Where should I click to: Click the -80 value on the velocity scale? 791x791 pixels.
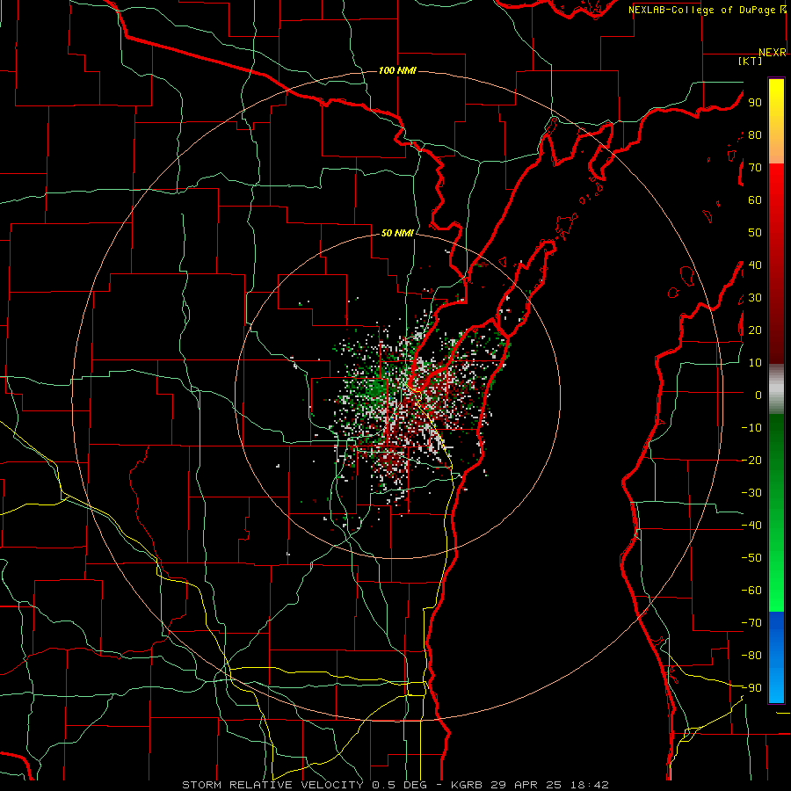click(x=751, y=656)
